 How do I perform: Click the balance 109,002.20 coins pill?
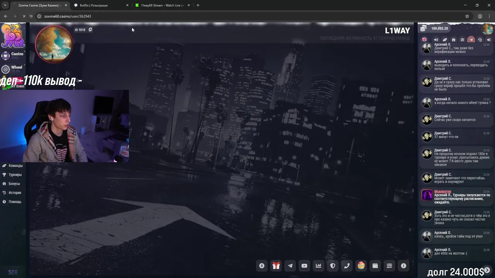[435, 28]
